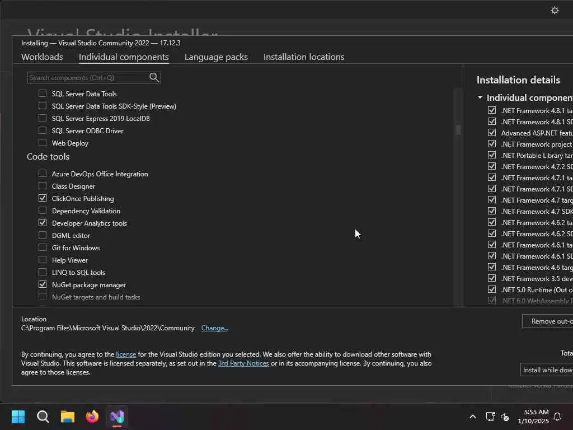Check Dependency Validation
This screenshot has width=573, height=430.
[43, 211]
